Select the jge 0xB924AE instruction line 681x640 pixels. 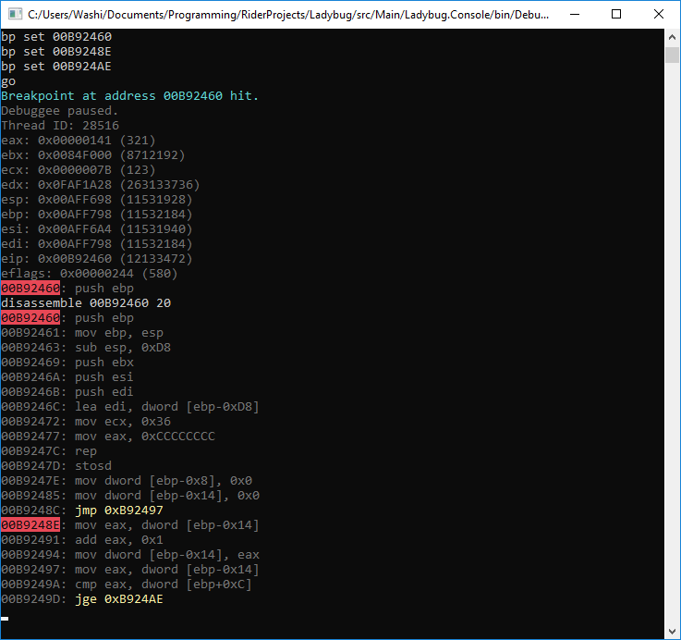[119, 599]
